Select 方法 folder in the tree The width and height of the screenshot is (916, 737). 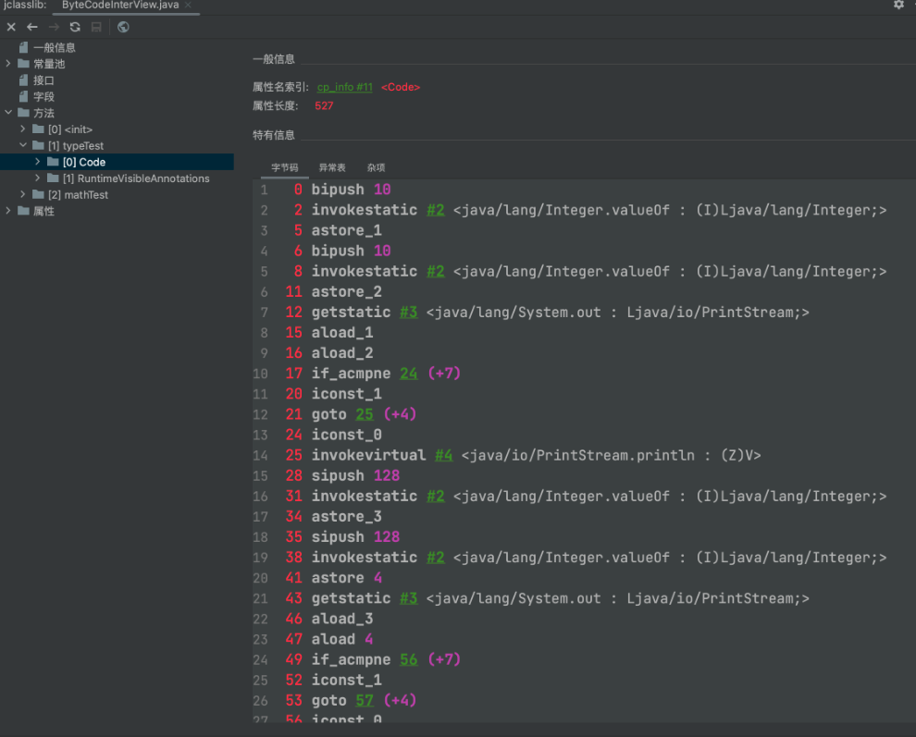tap(43, 113)
